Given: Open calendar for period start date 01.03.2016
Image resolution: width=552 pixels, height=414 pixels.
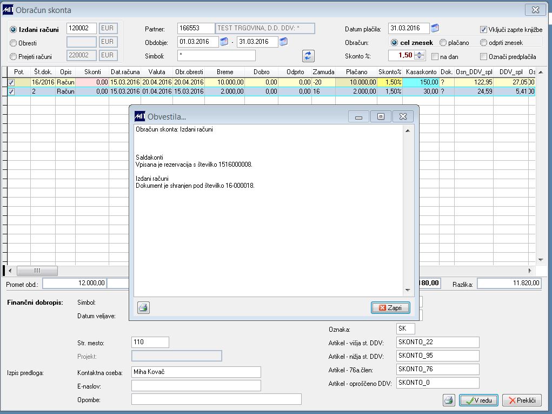Looking at the screenshot, I should [x=224, y=42].
